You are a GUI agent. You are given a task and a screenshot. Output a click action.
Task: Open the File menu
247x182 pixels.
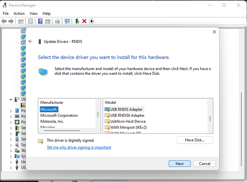click(6, 13)
